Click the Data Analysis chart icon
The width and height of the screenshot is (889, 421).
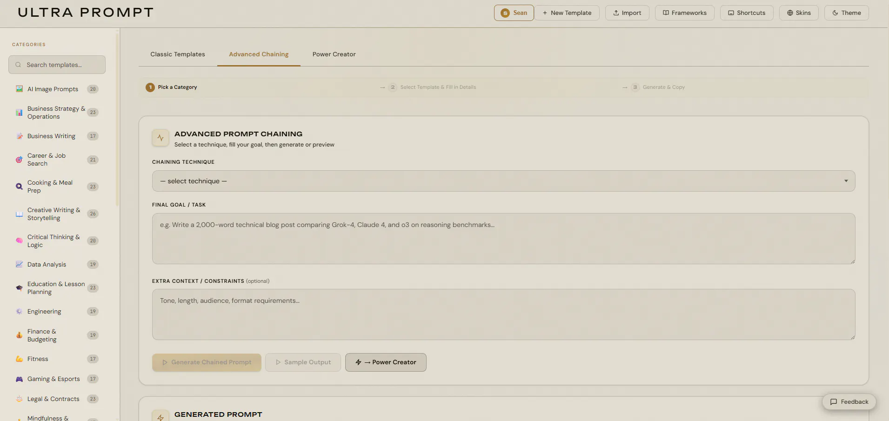coord(19,264)
